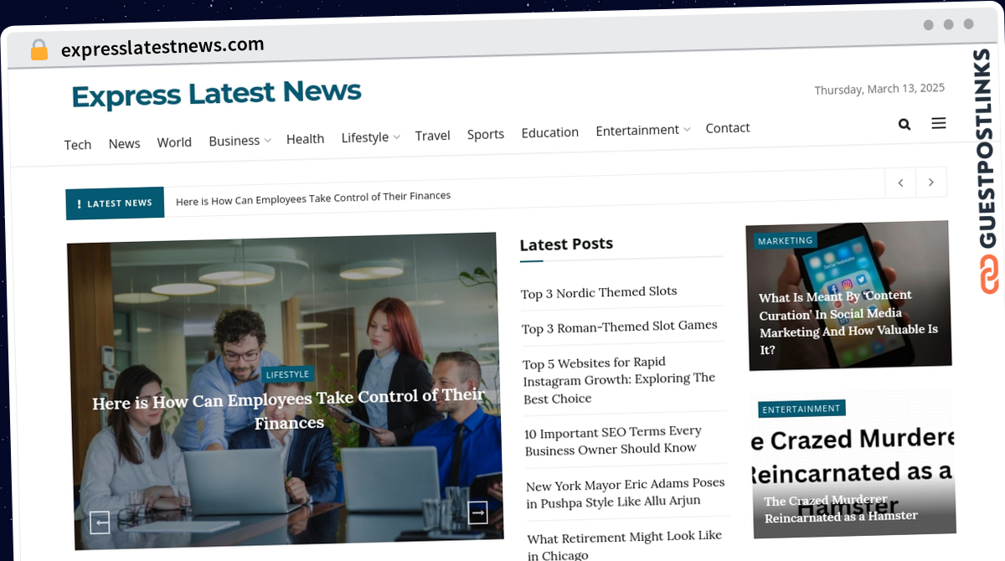Show previous slide in featured carousel
The image size is (1005, 561).
100,522
